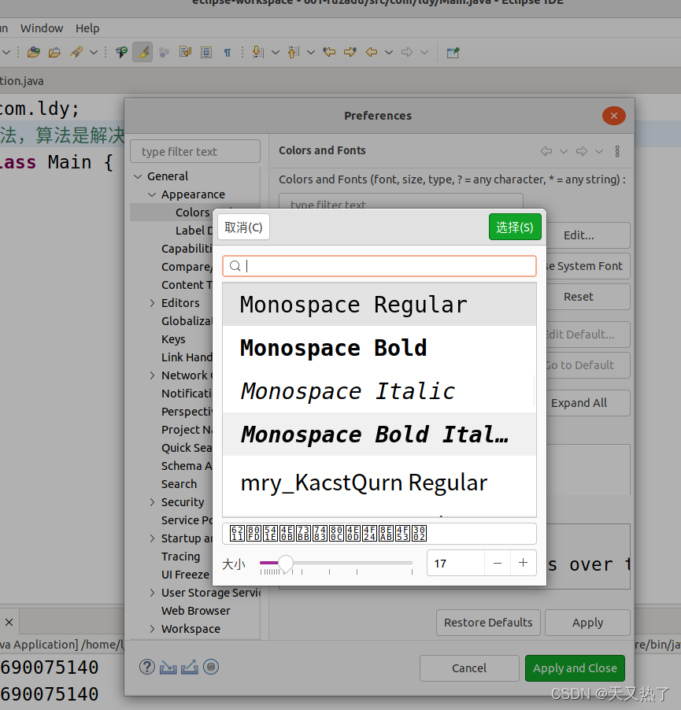The width and height of the screenshot is (681, 710).
Task: Select Monospace Regular font
Action: pos(379,305)
